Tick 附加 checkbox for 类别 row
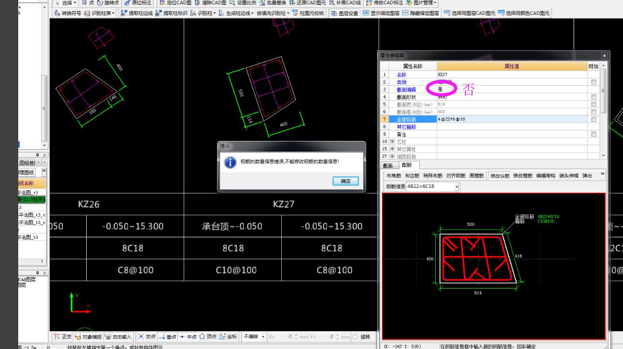The image size is (623, 349). [594, 82]
